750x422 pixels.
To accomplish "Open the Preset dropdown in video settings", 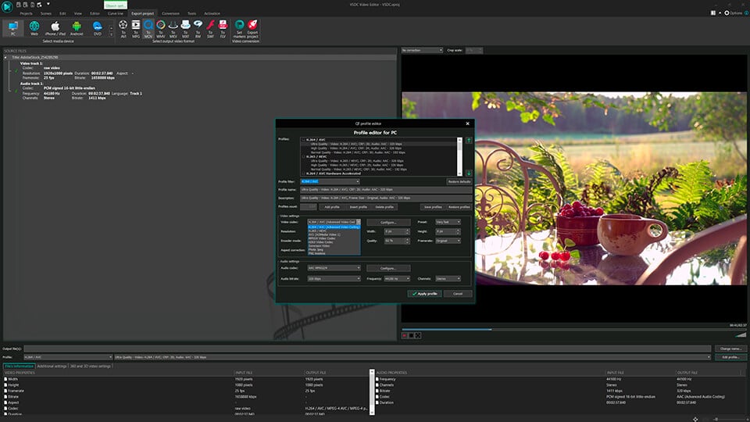I will click(446, 222).
